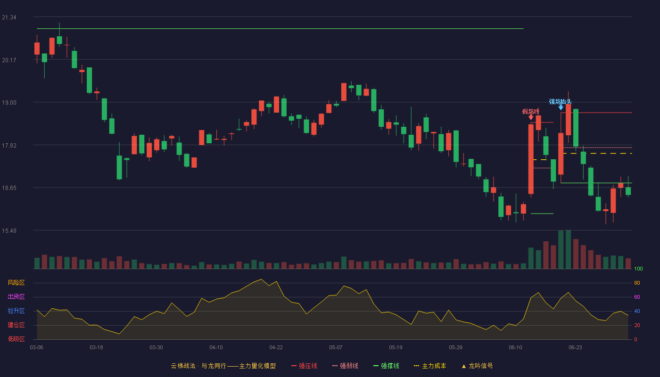
Task: Toggle the 主力成本 legend entry
Action: click(x=430, y=366)
